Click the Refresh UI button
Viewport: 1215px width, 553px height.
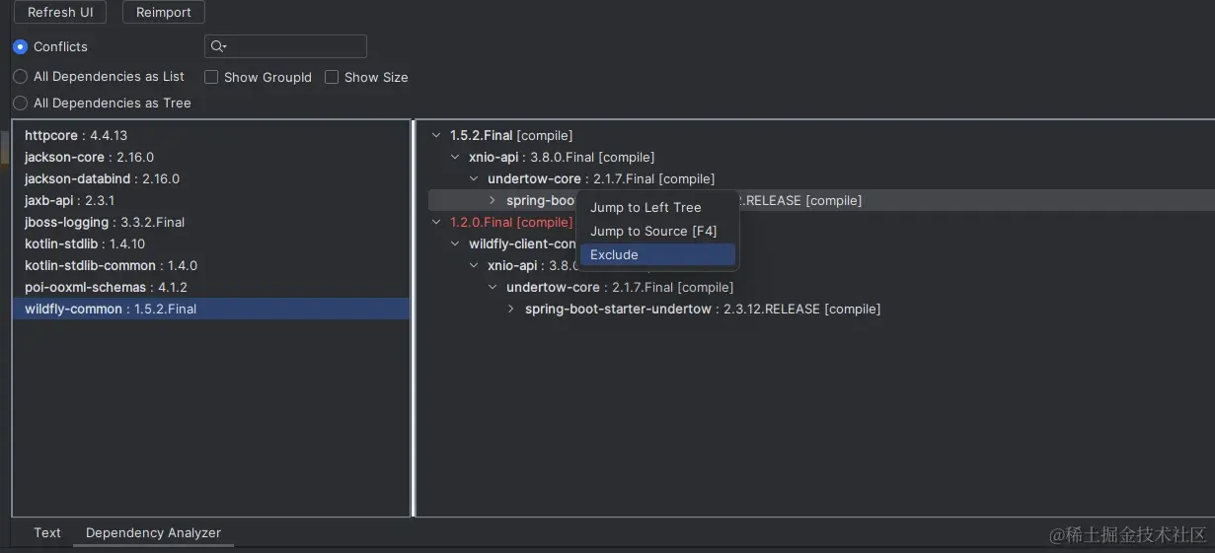(60, 12)
